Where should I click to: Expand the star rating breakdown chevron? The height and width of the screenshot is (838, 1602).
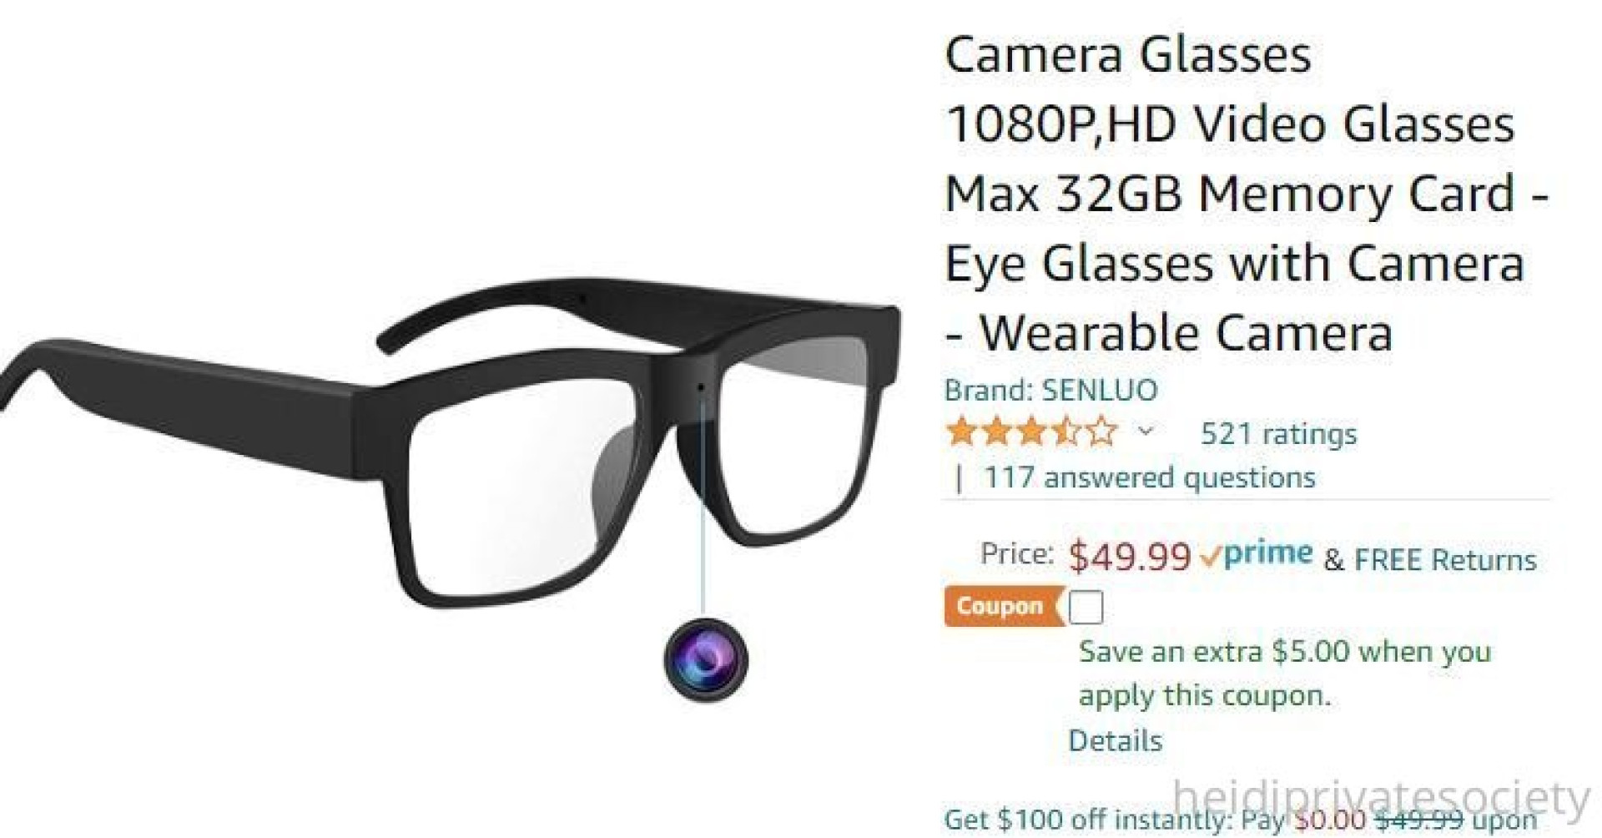(1146, 432)
